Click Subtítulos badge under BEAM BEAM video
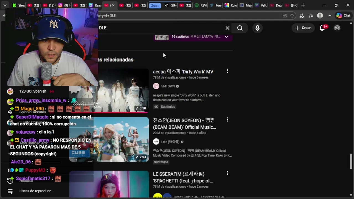 pyautogui.click(x=161, y=162)
